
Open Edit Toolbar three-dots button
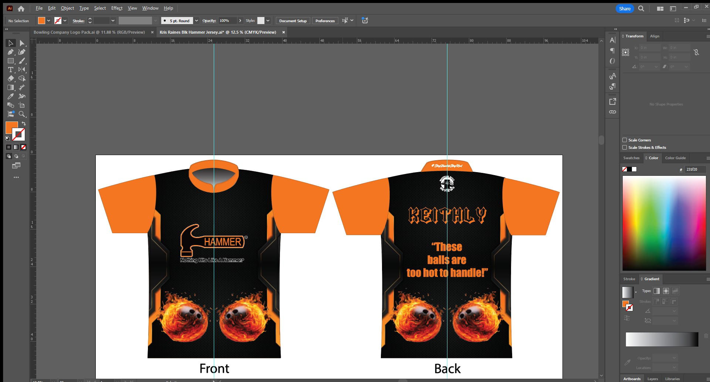[16, 177]
